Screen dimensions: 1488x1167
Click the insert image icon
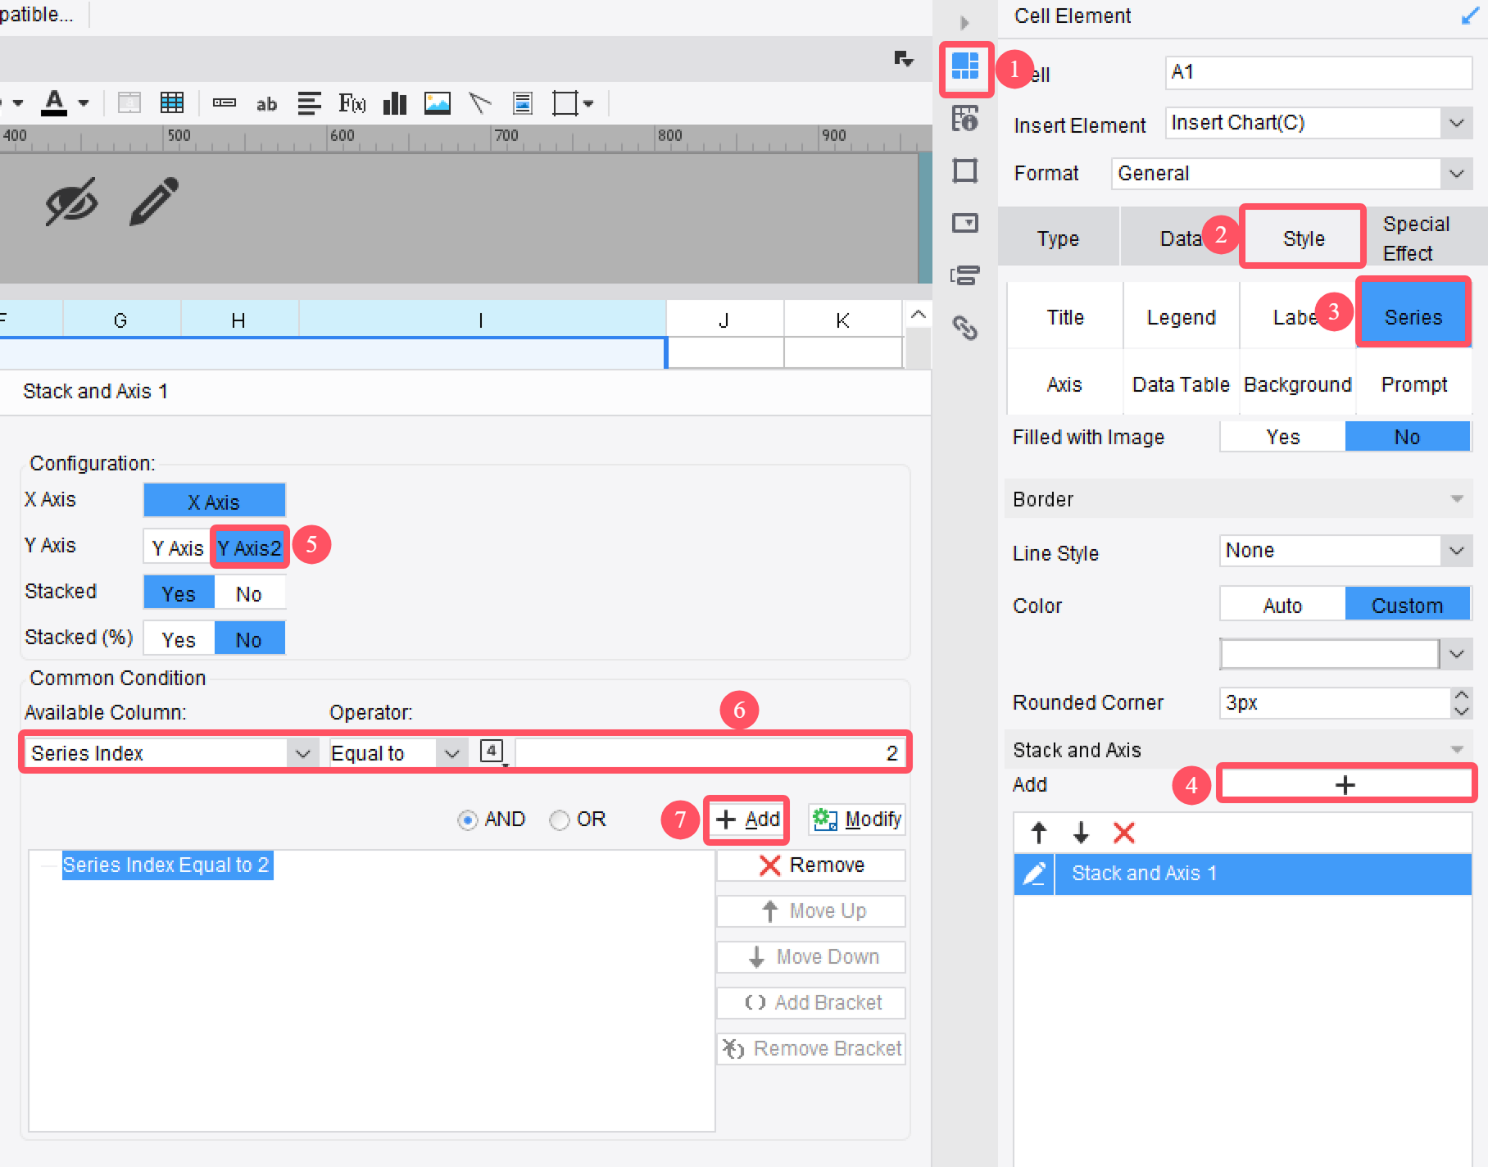(x=438, y=103)
